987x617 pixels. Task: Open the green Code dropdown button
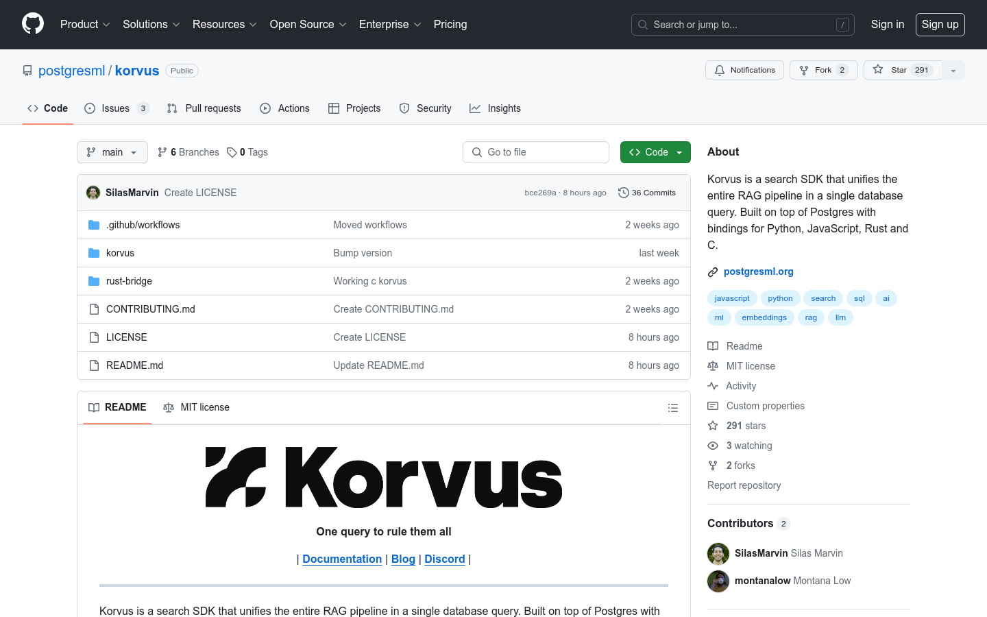pyautogui.click(x=655, y=152)
